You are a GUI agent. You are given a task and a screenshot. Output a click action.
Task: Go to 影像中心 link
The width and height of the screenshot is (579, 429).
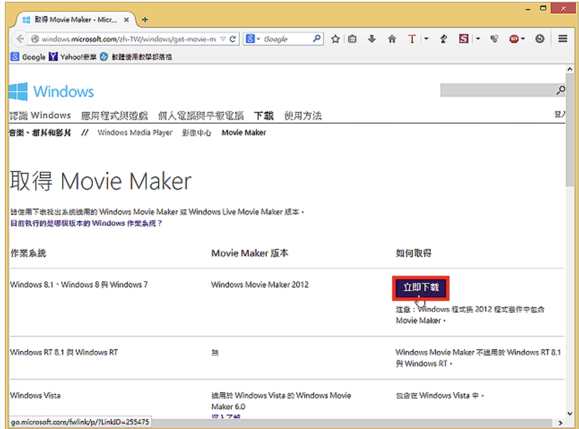196,133
